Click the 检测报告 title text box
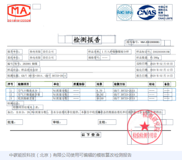 [x=87, y=40]
